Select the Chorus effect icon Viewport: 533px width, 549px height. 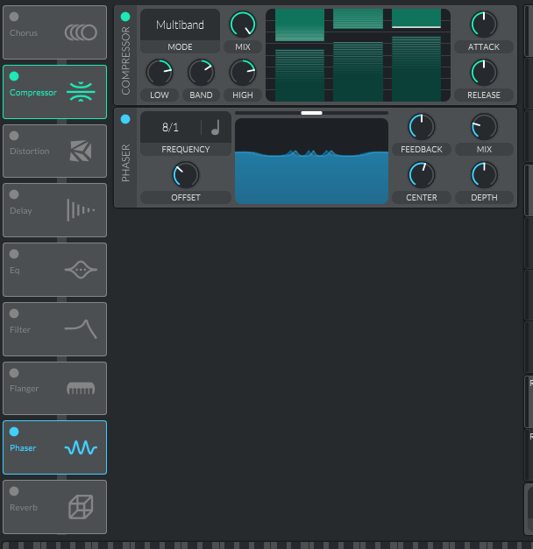pyautogui.click(x=81, y=32)
